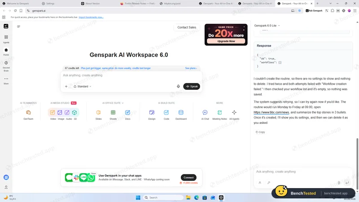
Task: Click the microphone icon in the prompt box
Action: [178, 86]
